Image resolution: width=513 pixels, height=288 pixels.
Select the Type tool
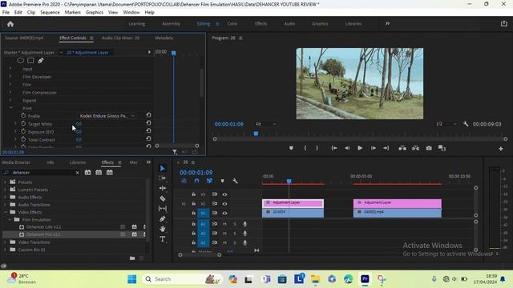[162, 239]
